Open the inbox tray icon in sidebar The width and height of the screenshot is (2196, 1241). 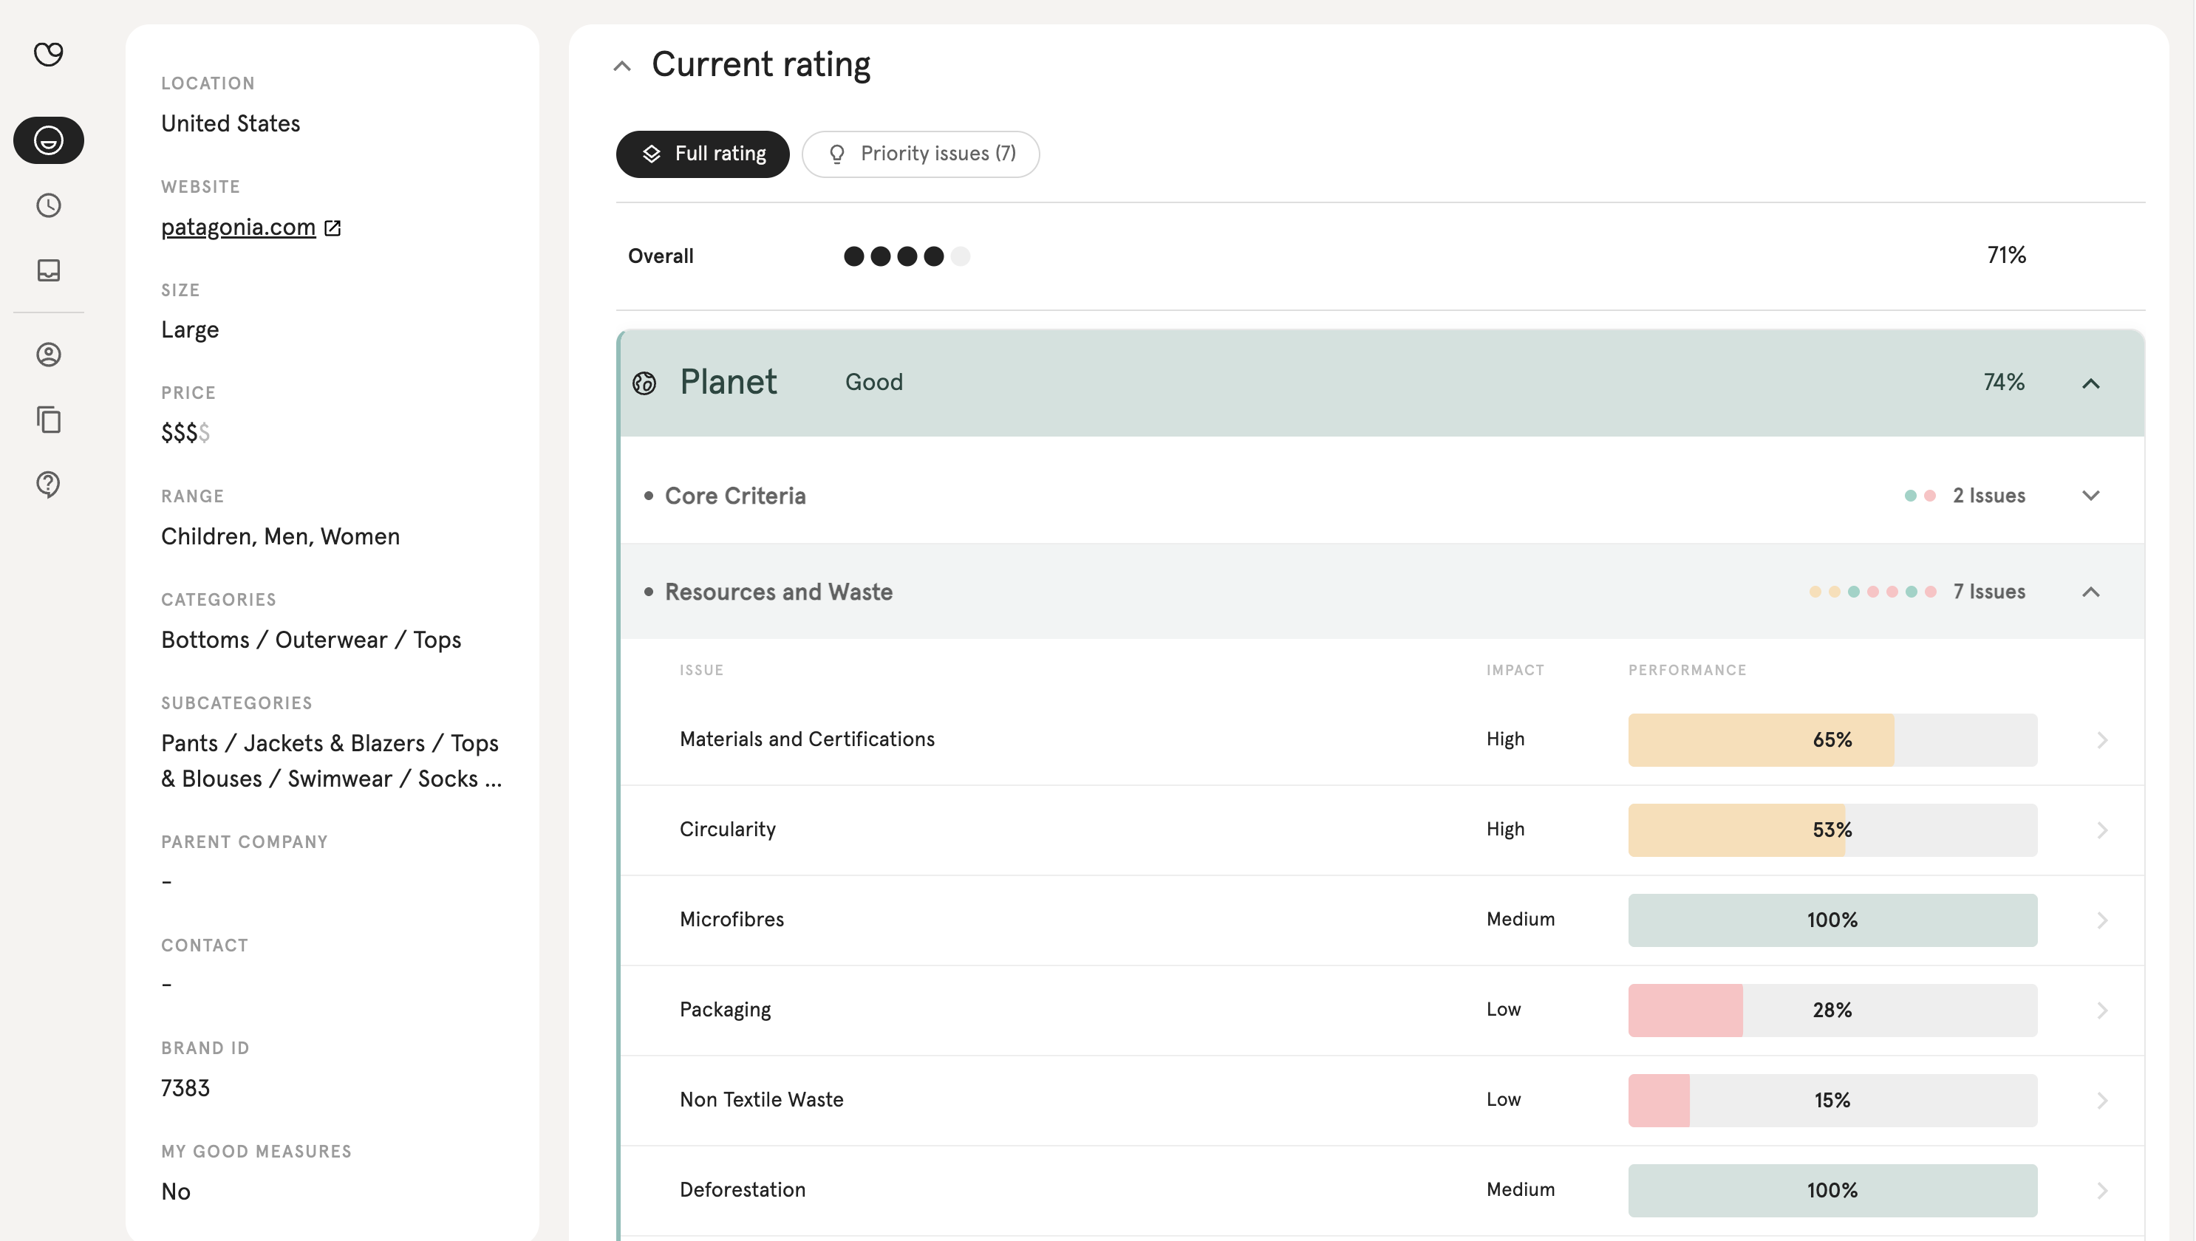[x=49, y=270]
